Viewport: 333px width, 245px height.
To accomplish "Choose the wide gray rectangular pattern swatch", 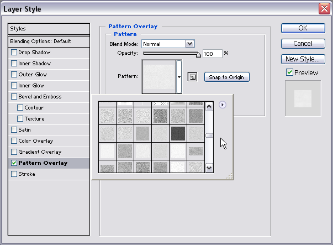I will coord(195,151).
